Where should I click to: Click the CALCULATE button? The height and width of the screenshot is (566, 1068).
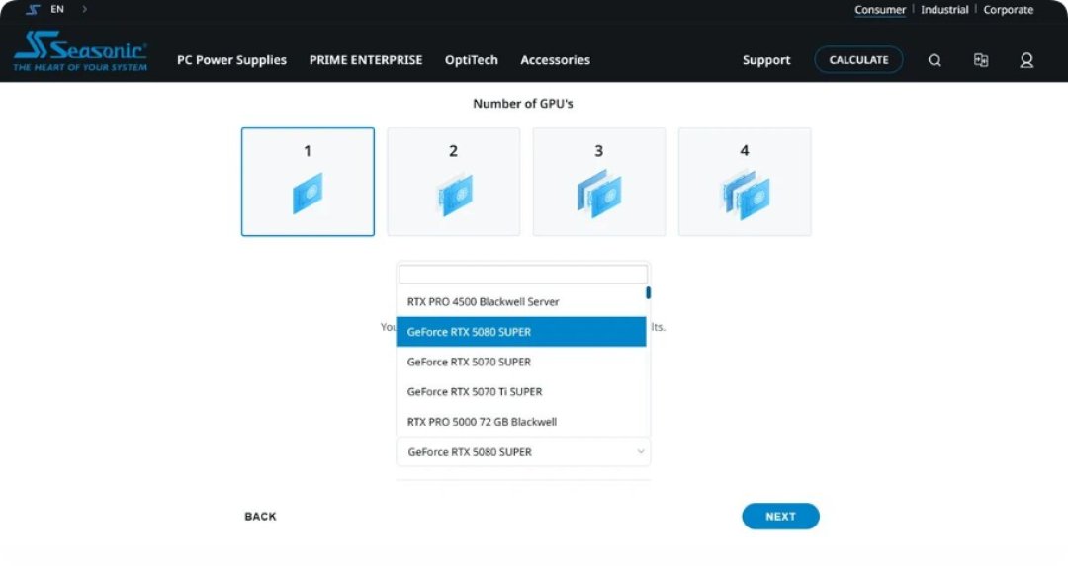[x=859, y=60]
